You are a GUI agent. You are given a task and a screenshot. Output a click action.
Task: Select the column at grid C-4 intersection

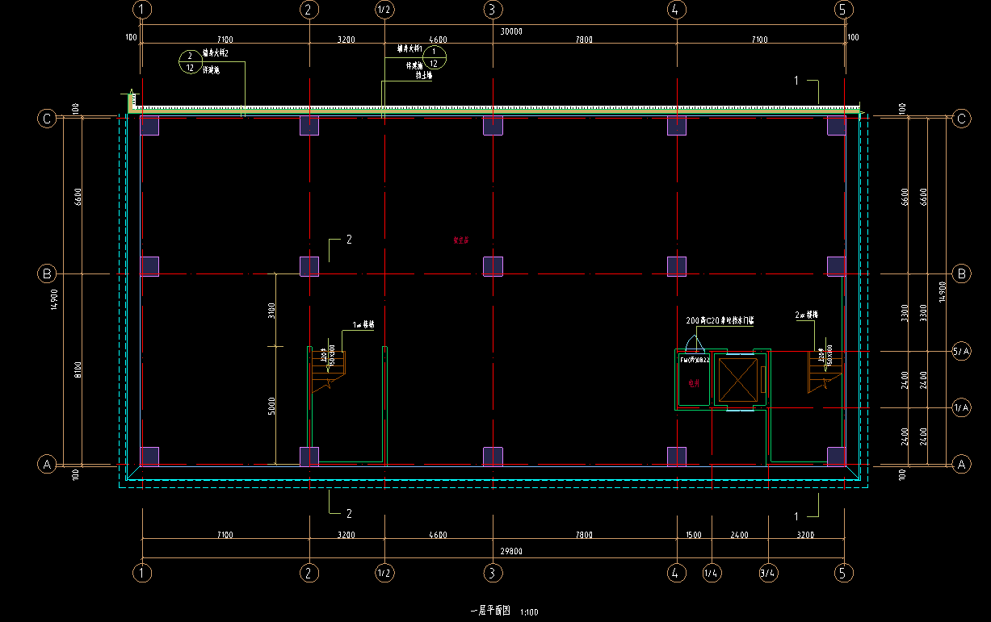click(677, 125)
